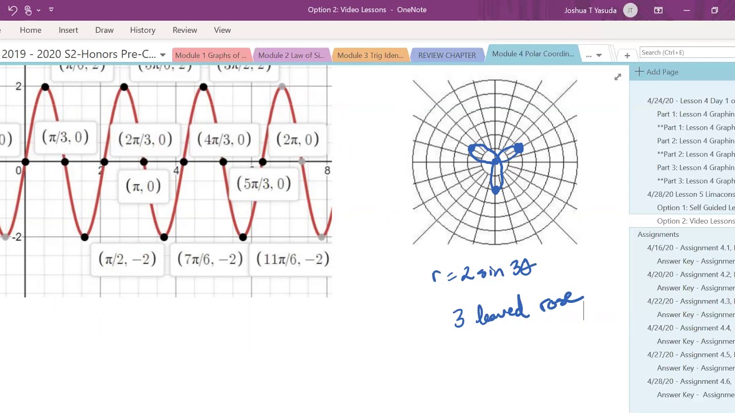Click the (4π/3, 0) label on graph
The width and height of the screenshot is (735, 413).
[x=224, y=139]
